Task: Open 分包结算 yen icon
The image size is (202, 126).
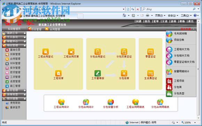Action: [x=124, y=73]
